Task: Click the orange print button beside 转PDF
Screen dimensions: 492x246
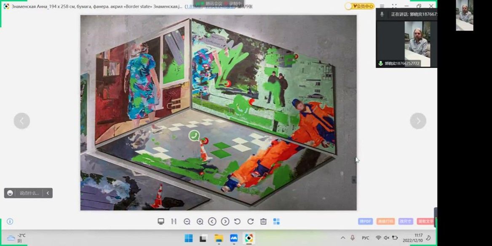Action: pyautogui.click(x=385, y=221)
